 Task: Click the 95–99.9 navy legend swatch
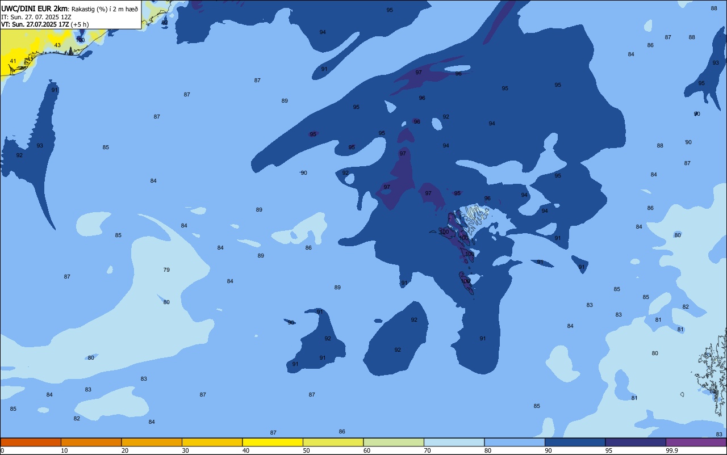tap(636, 442)
